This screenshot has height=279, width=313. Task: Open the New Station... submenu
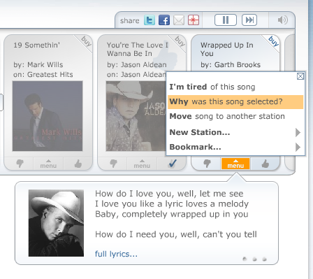[x=235, y=132]
